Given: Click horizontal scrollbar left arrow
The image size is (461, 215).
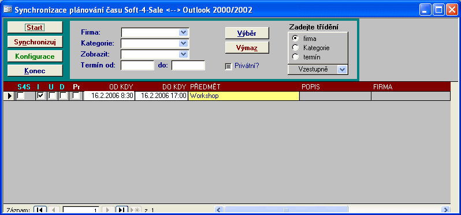Looking at the screenshot, I should point(219,210).
